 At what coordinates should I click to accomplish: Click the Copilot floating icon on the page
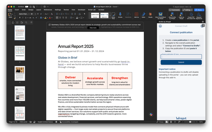(151, 114)
